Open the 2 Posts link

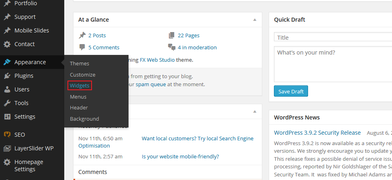[x=97, y=35]
